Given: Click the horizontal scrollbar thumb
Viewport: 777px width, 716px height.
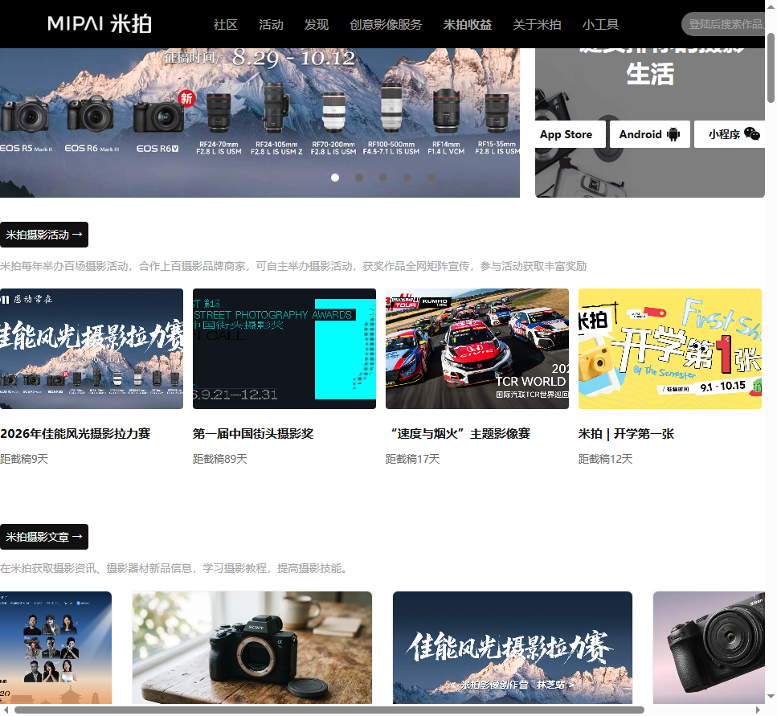Looking at the screenshot, I should 329,710.
